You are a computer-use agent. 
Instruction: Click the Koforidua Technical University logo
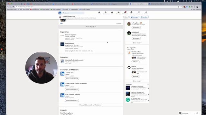pos(62,61)
